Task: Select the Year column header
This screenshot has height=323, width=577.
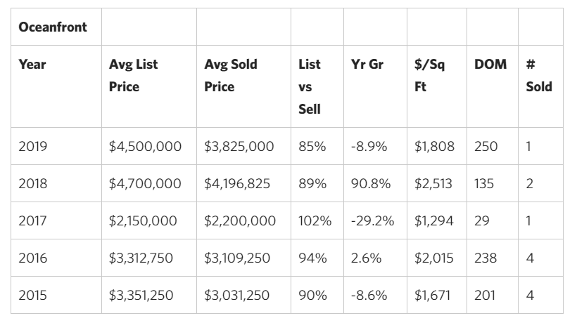Action: (32, 65)
